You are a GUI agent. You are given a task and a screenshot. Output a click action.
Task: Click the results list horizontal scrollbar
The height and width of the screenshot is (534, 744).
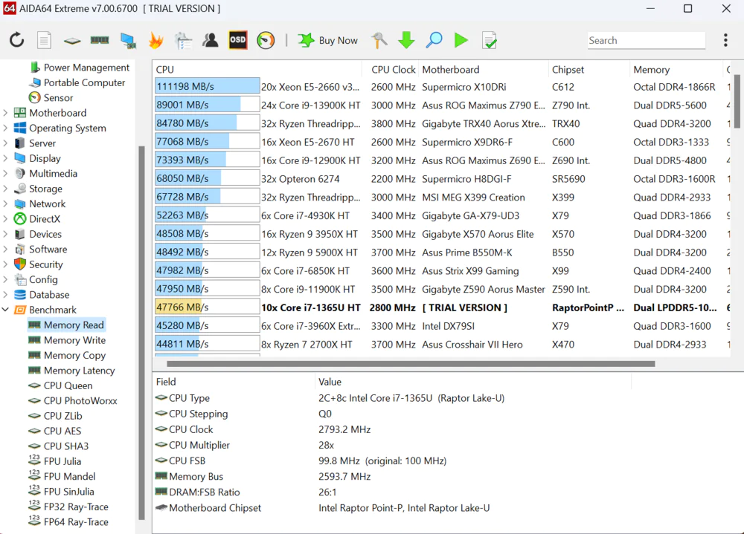(x=411, y=364)
